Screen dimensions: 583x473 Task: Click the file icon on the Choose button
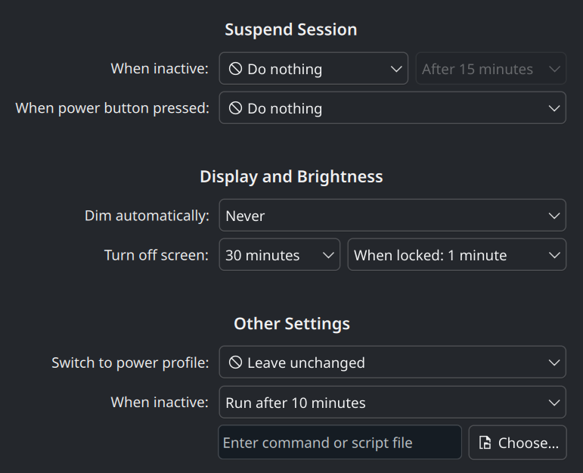485,443
